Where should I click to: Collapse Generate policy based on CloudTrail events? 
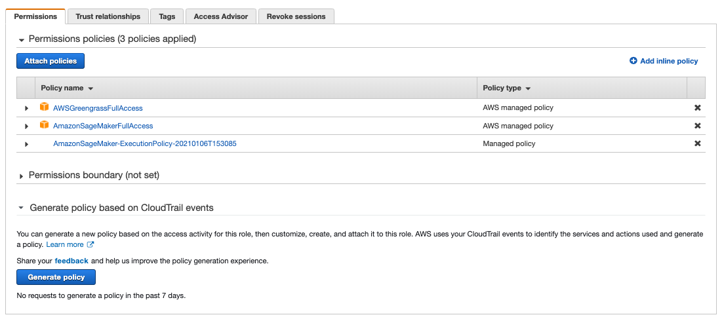point(21,208)
